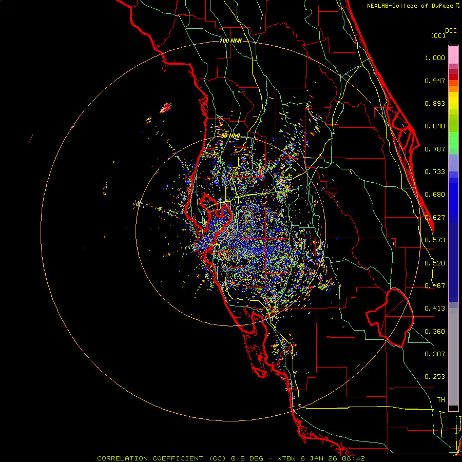Click the gray lower segment of color bar

(453, 357)
